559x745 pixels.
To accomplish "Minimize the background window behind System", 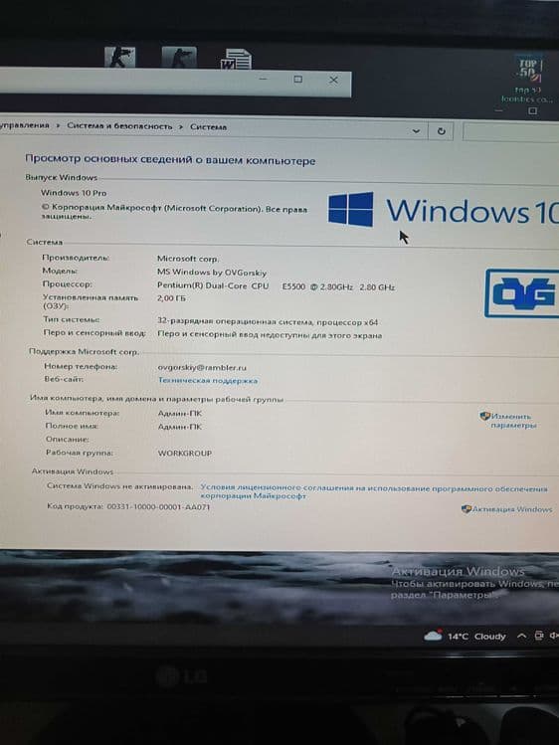I will coord(264,79).
